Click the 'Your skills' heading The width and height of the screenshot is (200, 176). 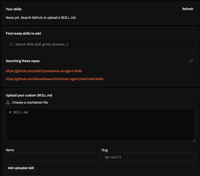click(x=13, y=9)
